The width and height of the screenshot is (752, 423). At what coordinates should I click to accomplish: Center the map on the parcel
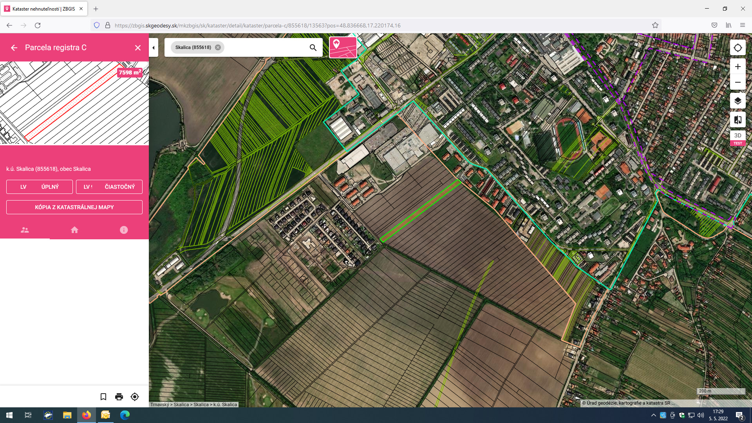[135, 397]
